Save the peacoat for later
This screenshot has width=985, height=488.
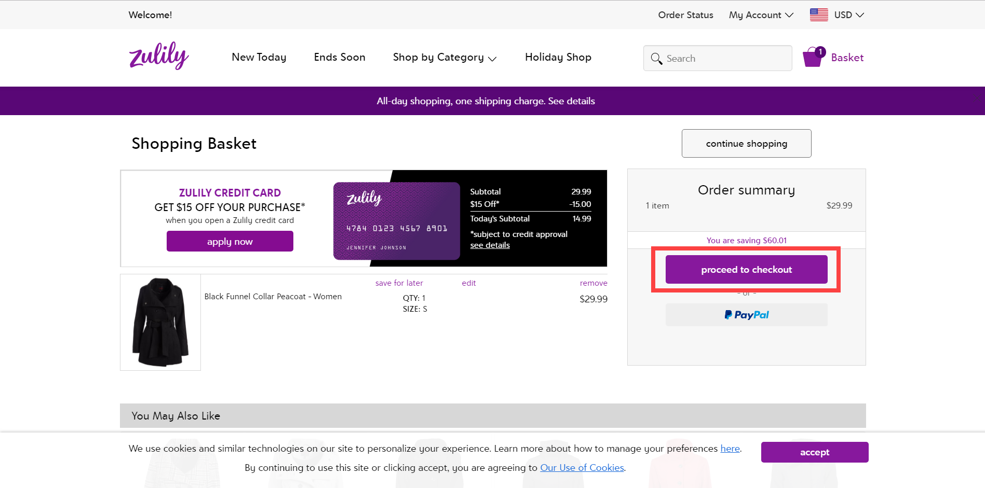(x=399, y=283)
